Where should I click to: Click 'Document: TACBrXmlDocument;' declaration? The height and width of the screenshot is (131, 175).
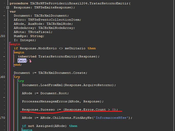[x=41, y=16]
